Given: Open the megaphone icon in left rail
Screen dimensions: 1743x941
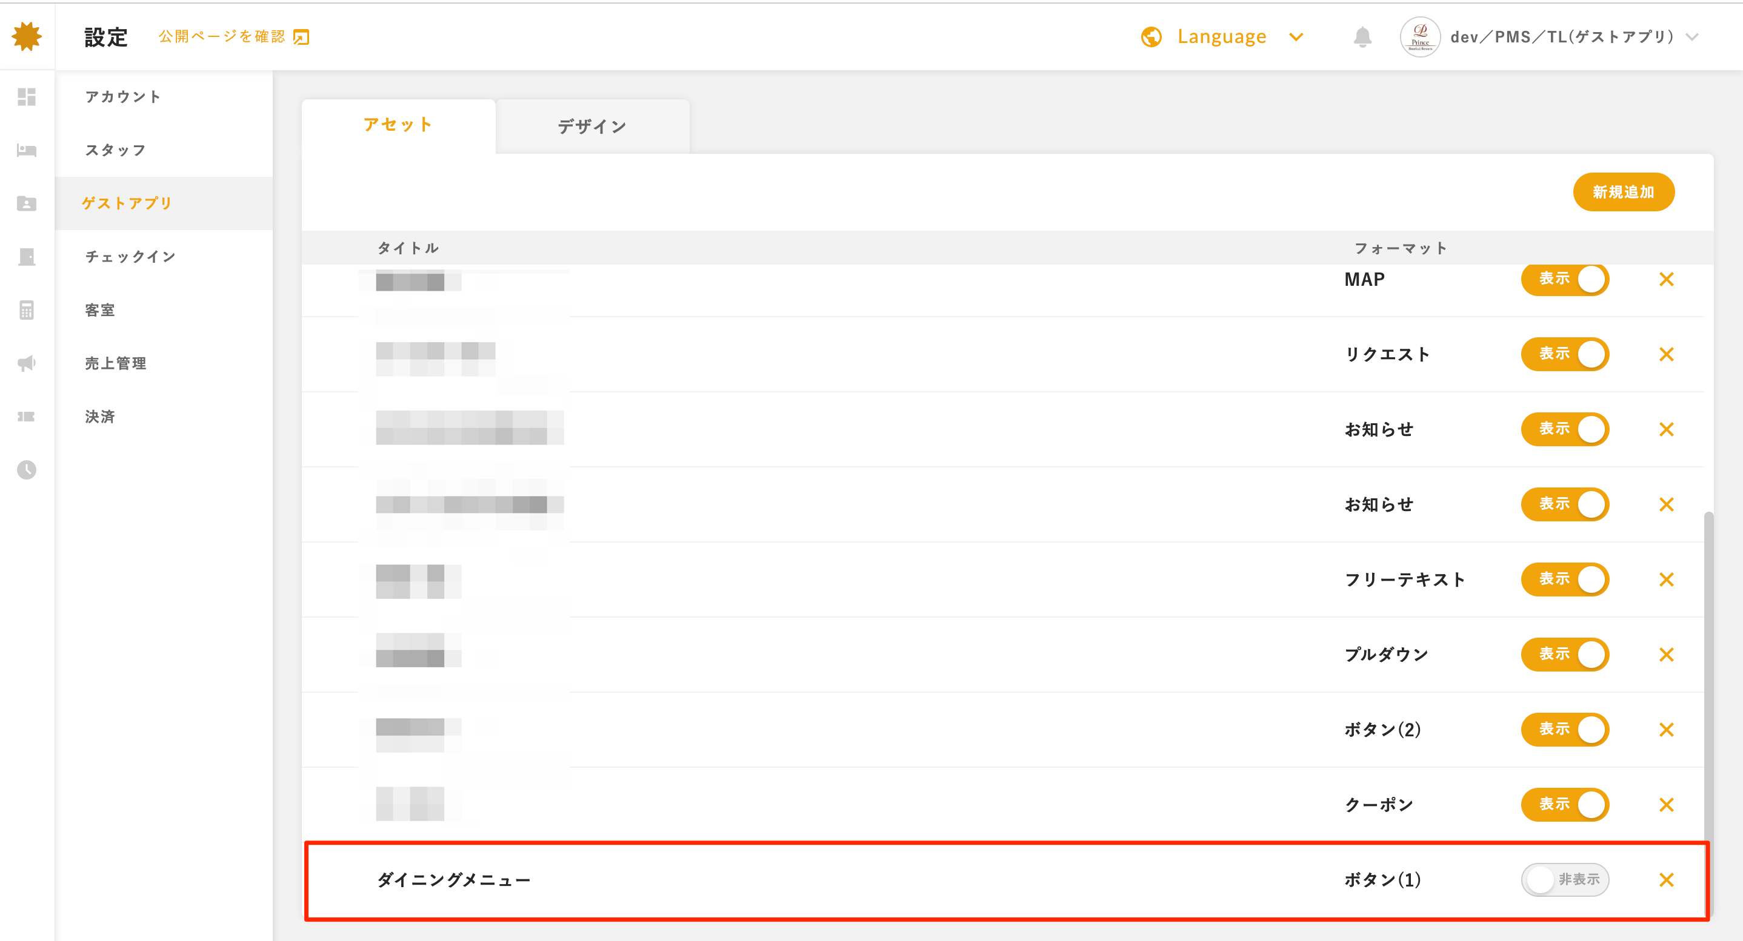Looking at the screenshot, I should click(27, 364).
